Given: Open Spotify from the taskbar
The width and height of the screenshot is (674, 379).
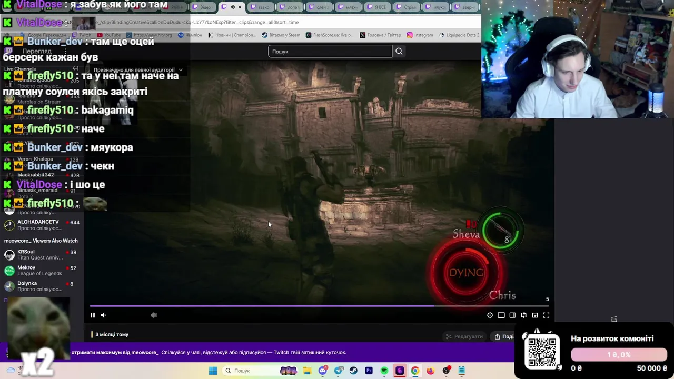Looking at the screenshot, I should point(384,371).
